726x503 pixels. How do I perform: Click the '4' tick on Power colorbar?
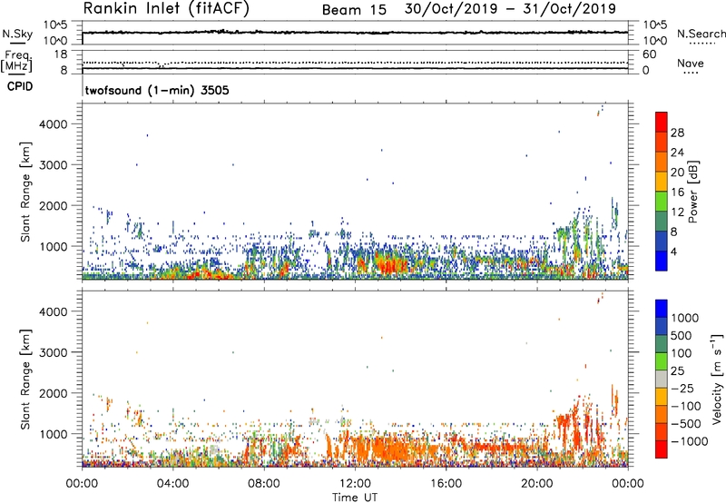(674, 251)
